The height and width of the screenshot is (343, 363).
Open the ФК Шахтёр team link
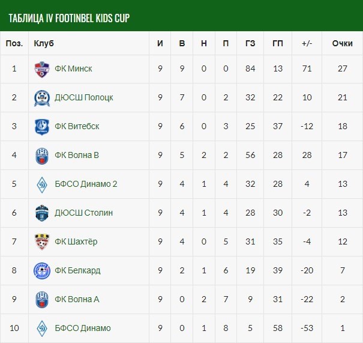point(76,241)
